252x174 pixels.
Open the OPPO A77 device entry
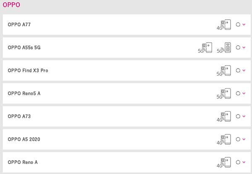pos(127,25)
